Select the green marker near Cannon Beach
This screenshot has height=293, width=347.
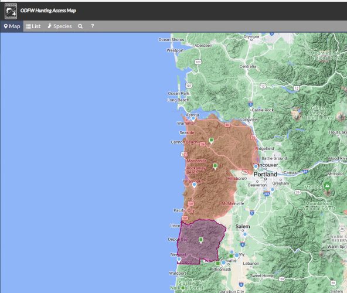pos(212,141)
